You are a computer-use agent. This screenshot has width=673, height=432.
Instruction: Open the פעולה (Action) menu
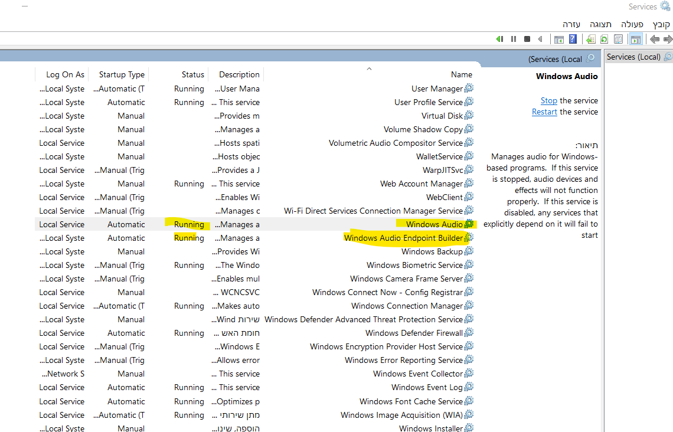pos(632,24)
